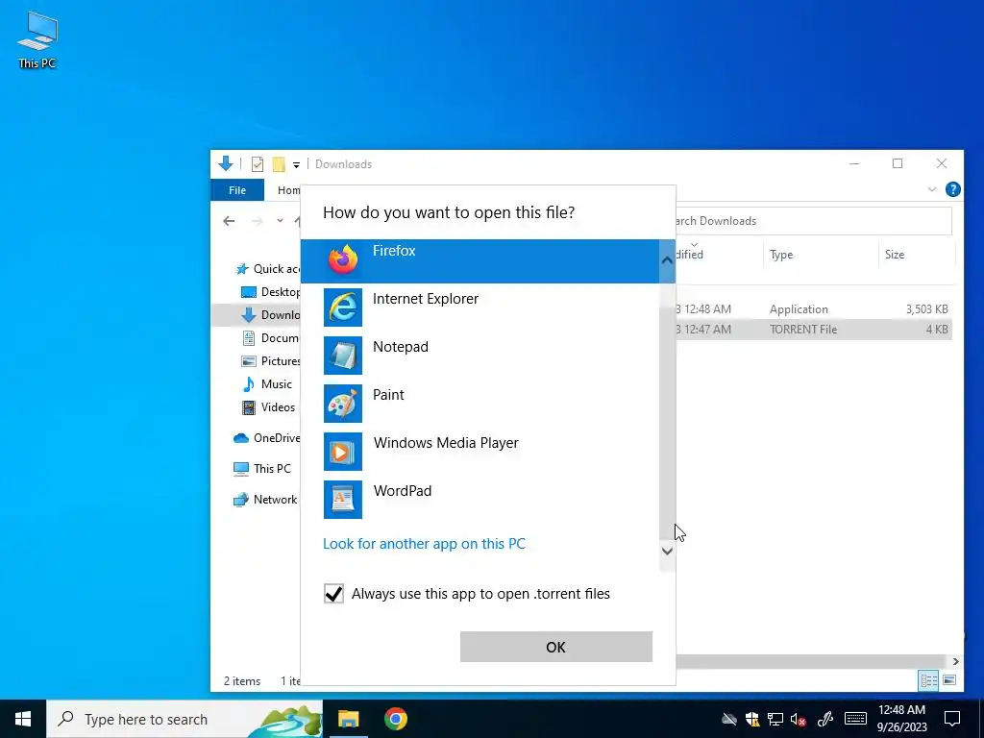
Task: Open Quick Access toolbar customize dropdown
Action: pyautogui.click(x=296, y=165)
